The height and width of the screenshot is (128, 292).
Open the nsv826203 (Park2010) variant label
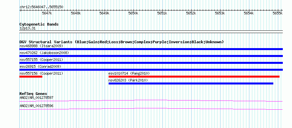pyautogui.click(x=128, y=80)
